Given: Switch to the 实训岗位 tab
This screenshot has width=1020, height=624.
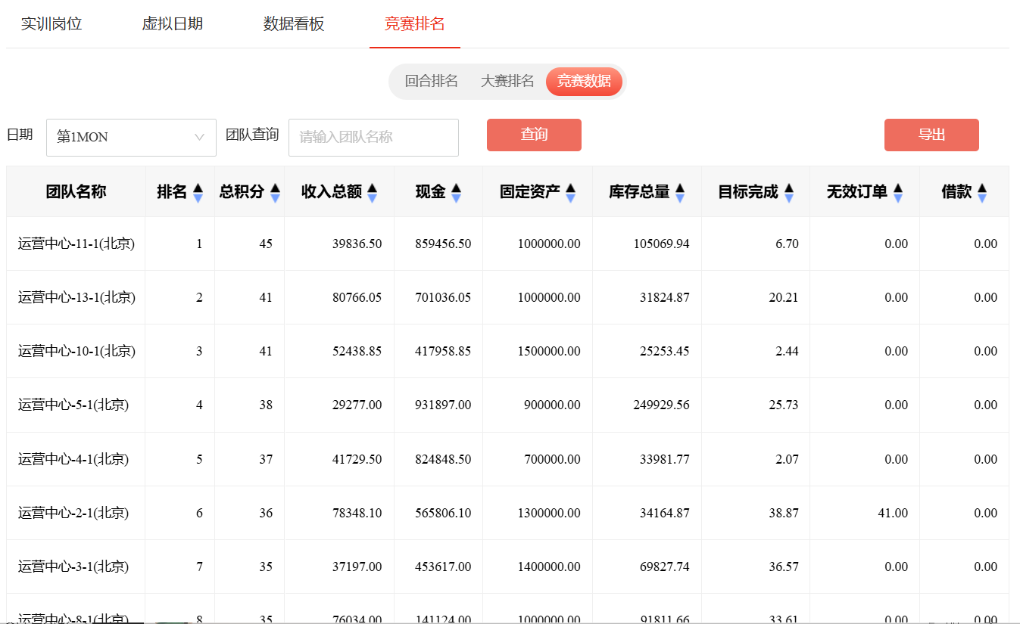Looking at the screenshot, I should pyautogui.click(x=51, y=23).
